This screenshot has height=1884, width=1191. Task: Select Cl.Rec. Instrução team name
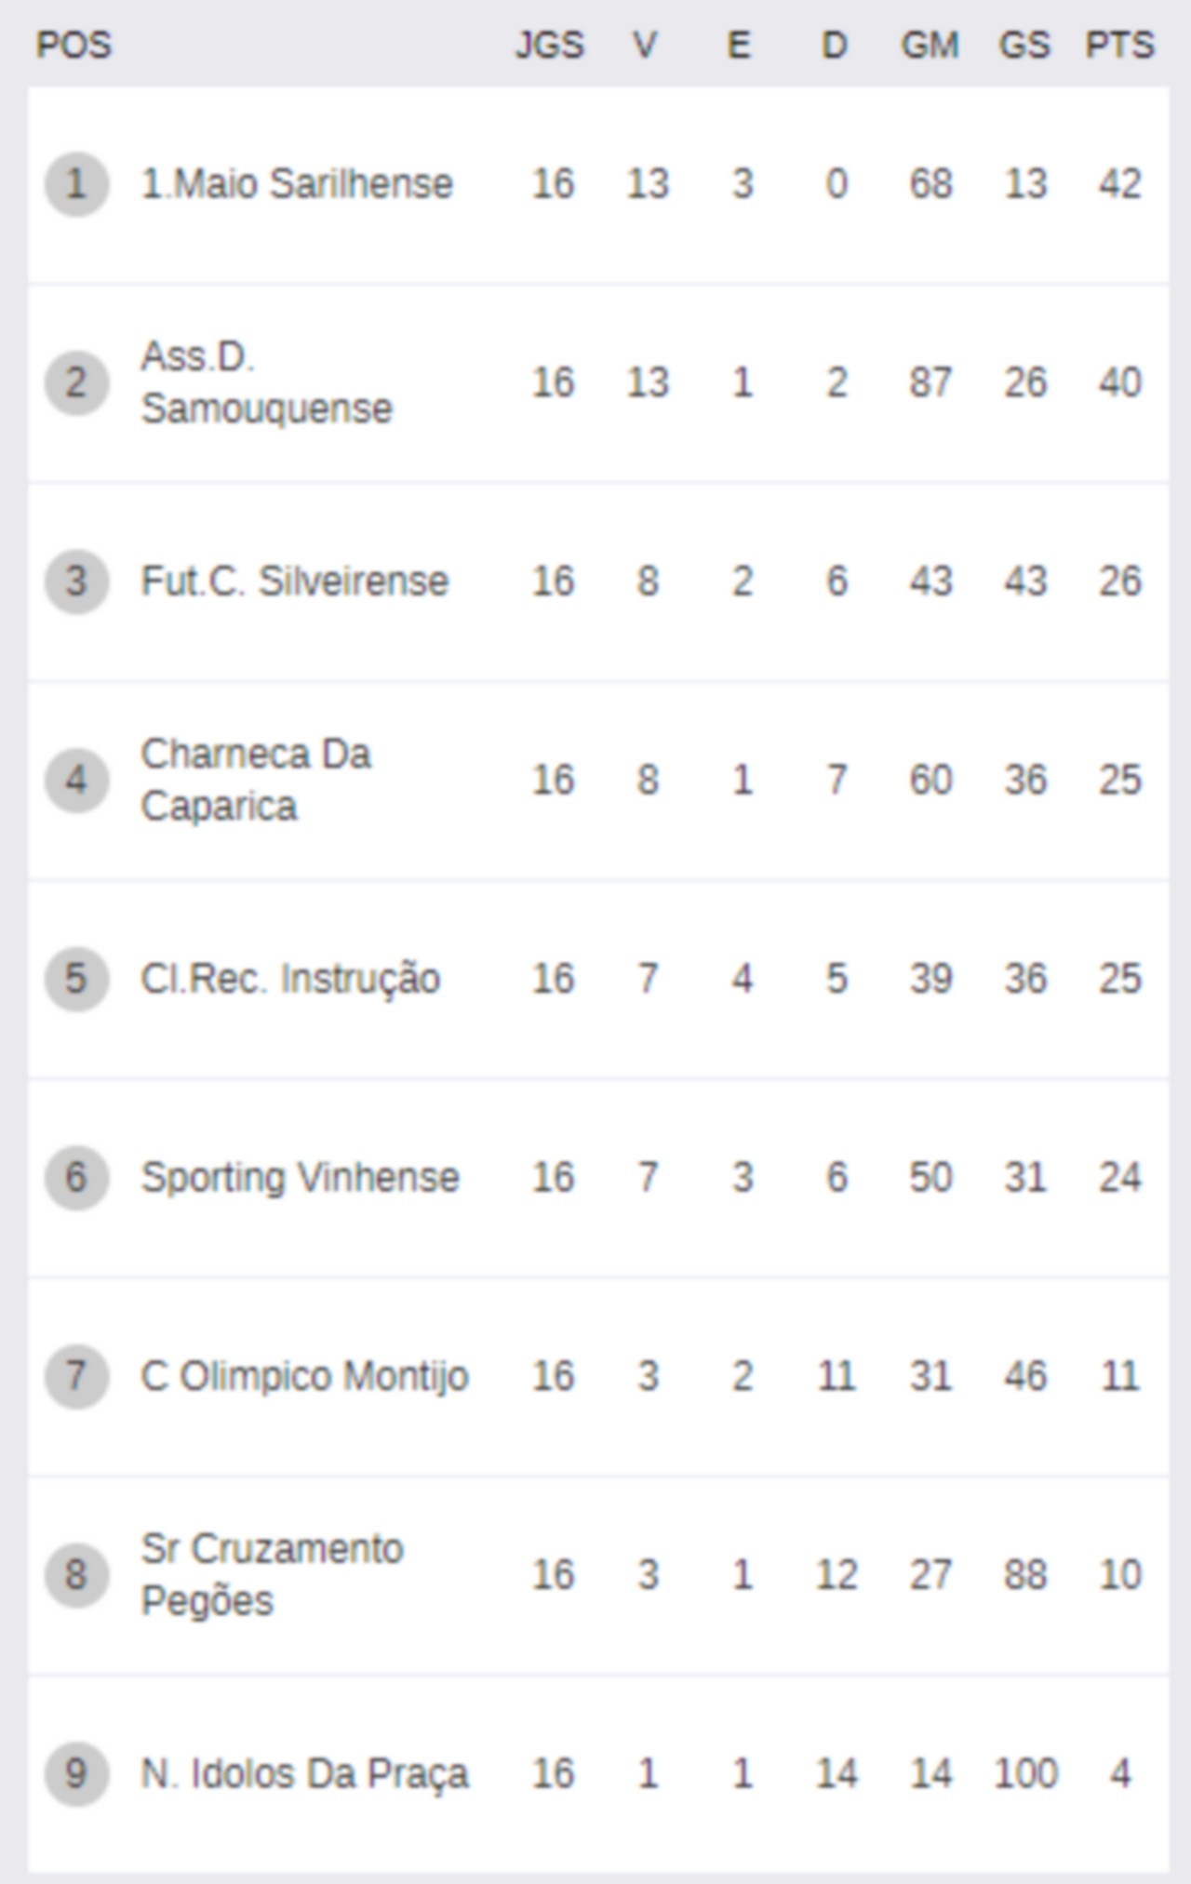tap(290, 979)
